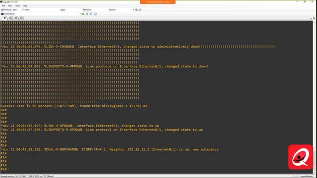Expand the Commands history dropdown arrow
The width and height of the screenshot is (317, 178).
point(80,14)
